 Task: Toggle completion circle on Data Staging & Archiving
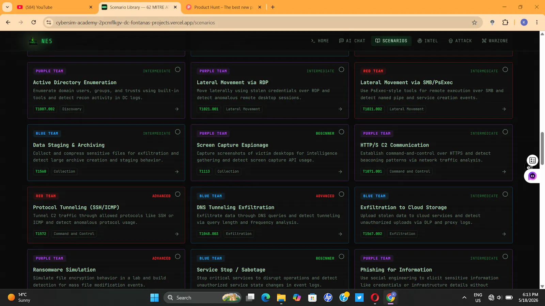[x=178, y=132]
